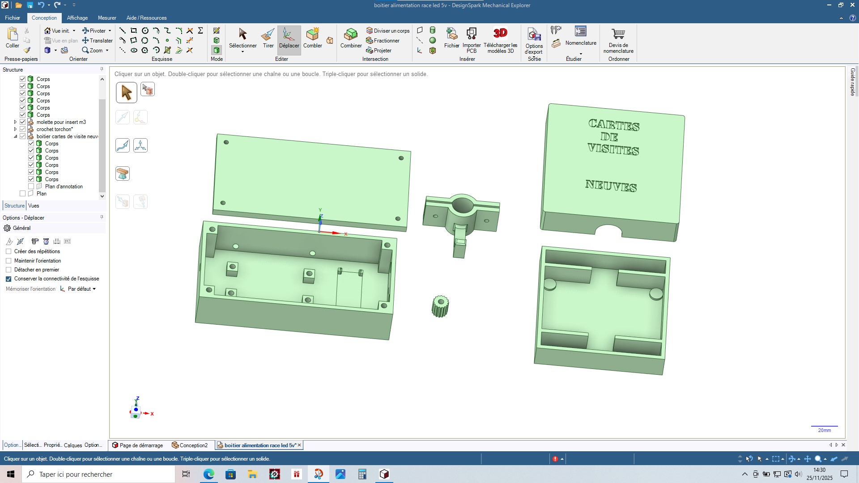The width and height of the screenshot is (859, 483).
Task: Expand molette pour insert m3 node
Action: point(15,122)
